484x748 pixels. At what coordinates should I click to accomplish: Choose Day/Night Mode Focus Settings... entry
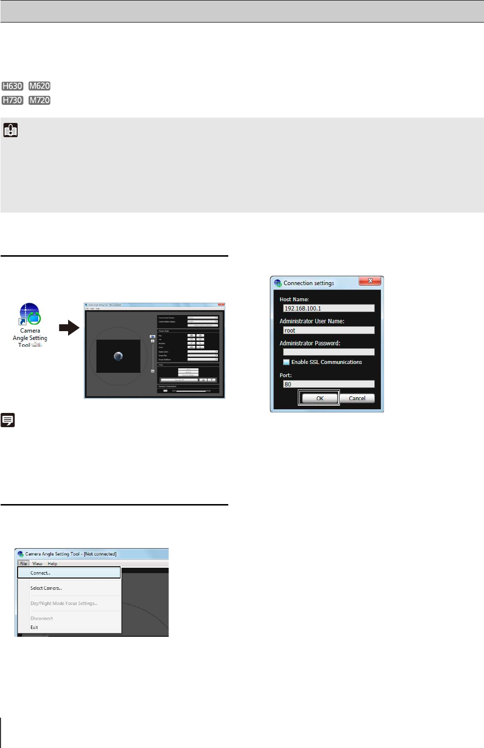tap(69, 603)
